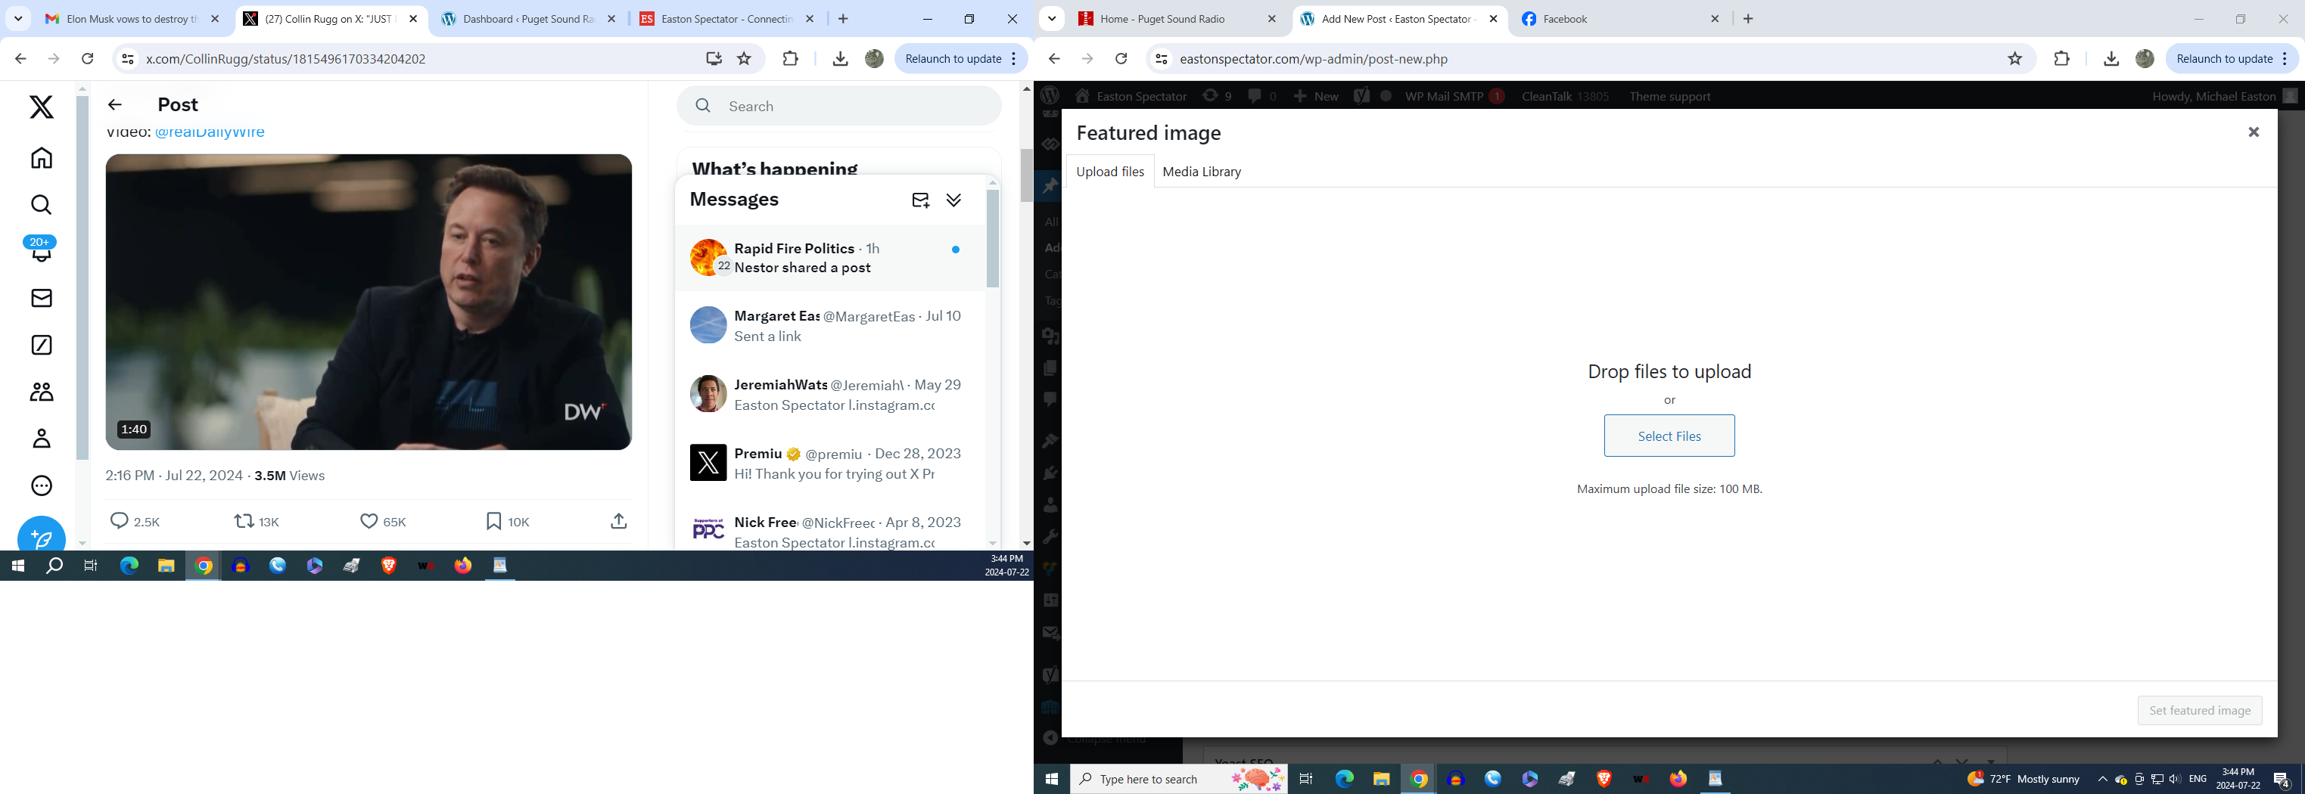Viewport: 2305px width, 794px height.
Task: Share the post using the share icon
Action: [x=618, y=521]
